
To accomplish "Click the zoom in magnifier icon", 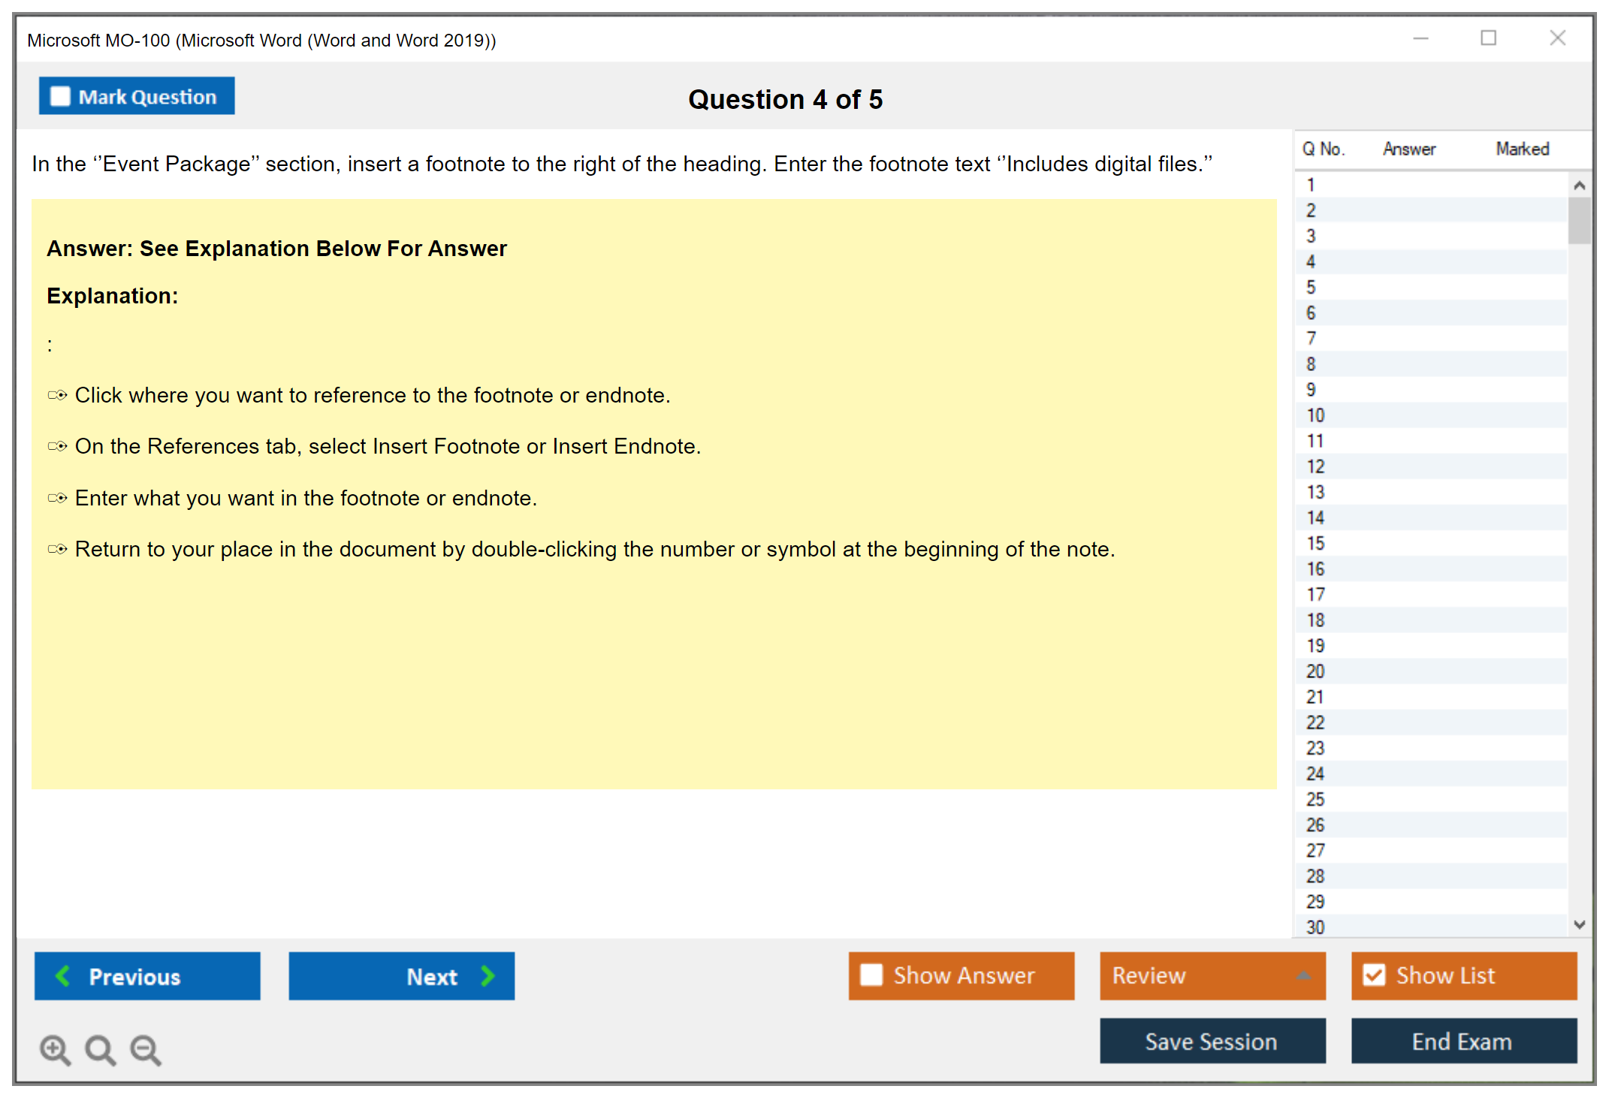I will (55, 1049).
